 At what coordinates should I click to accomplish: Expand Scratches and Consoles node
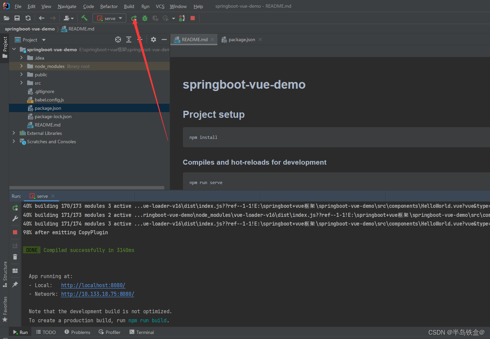[14, 141]
